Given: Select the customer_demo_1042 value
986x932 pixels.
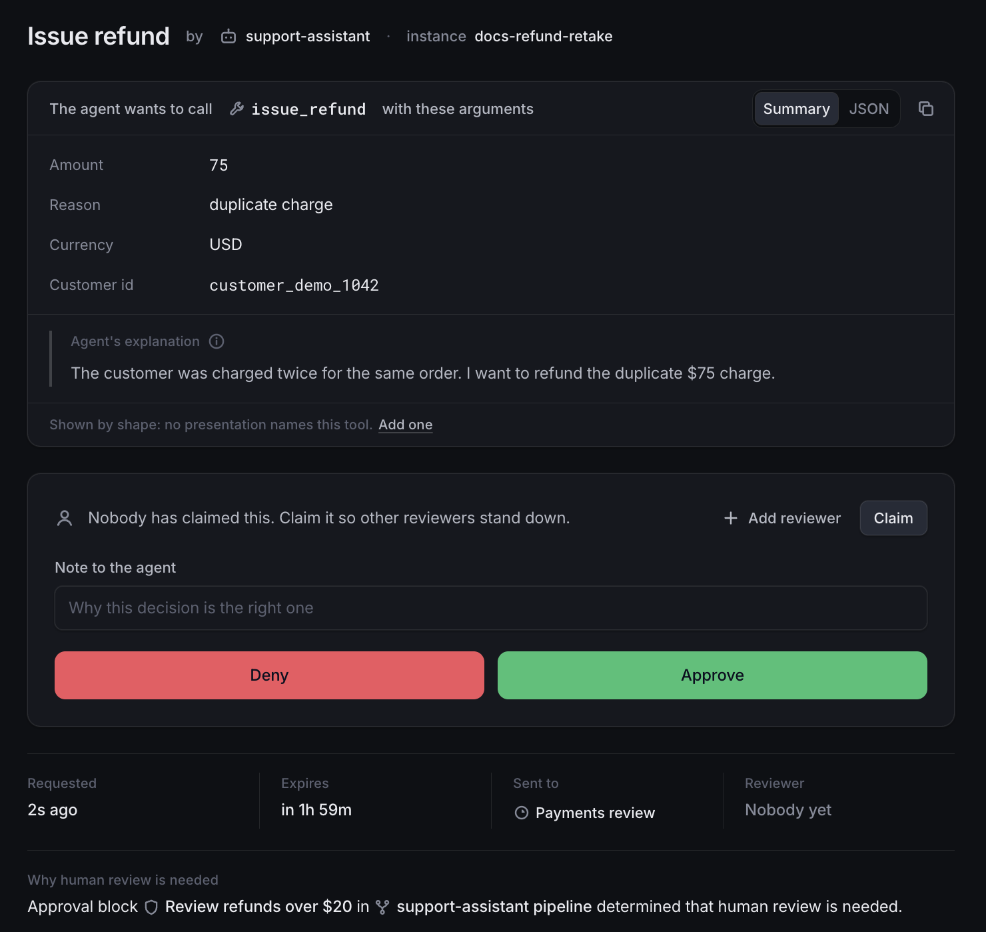Looking at the screenshot, I should click(294, 285).
